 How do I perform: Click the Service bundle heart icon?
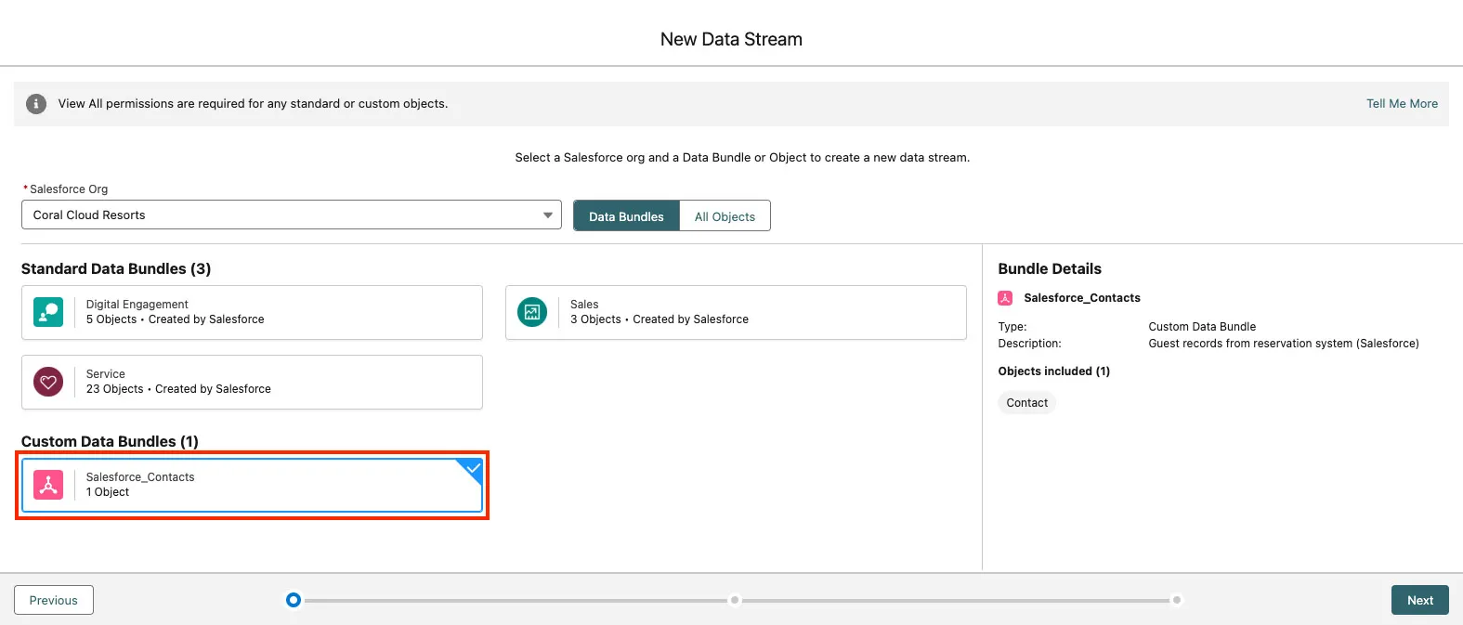[48, 382]
